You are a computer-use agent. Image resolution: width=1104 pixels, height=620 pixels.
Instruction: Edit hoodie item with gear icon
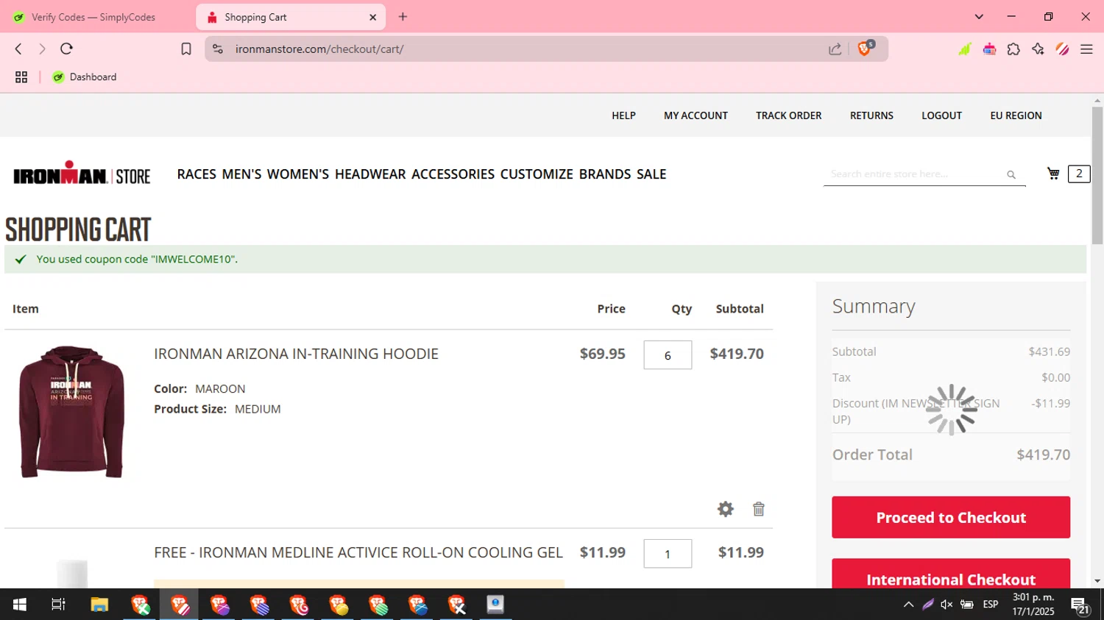pos(726,509)
